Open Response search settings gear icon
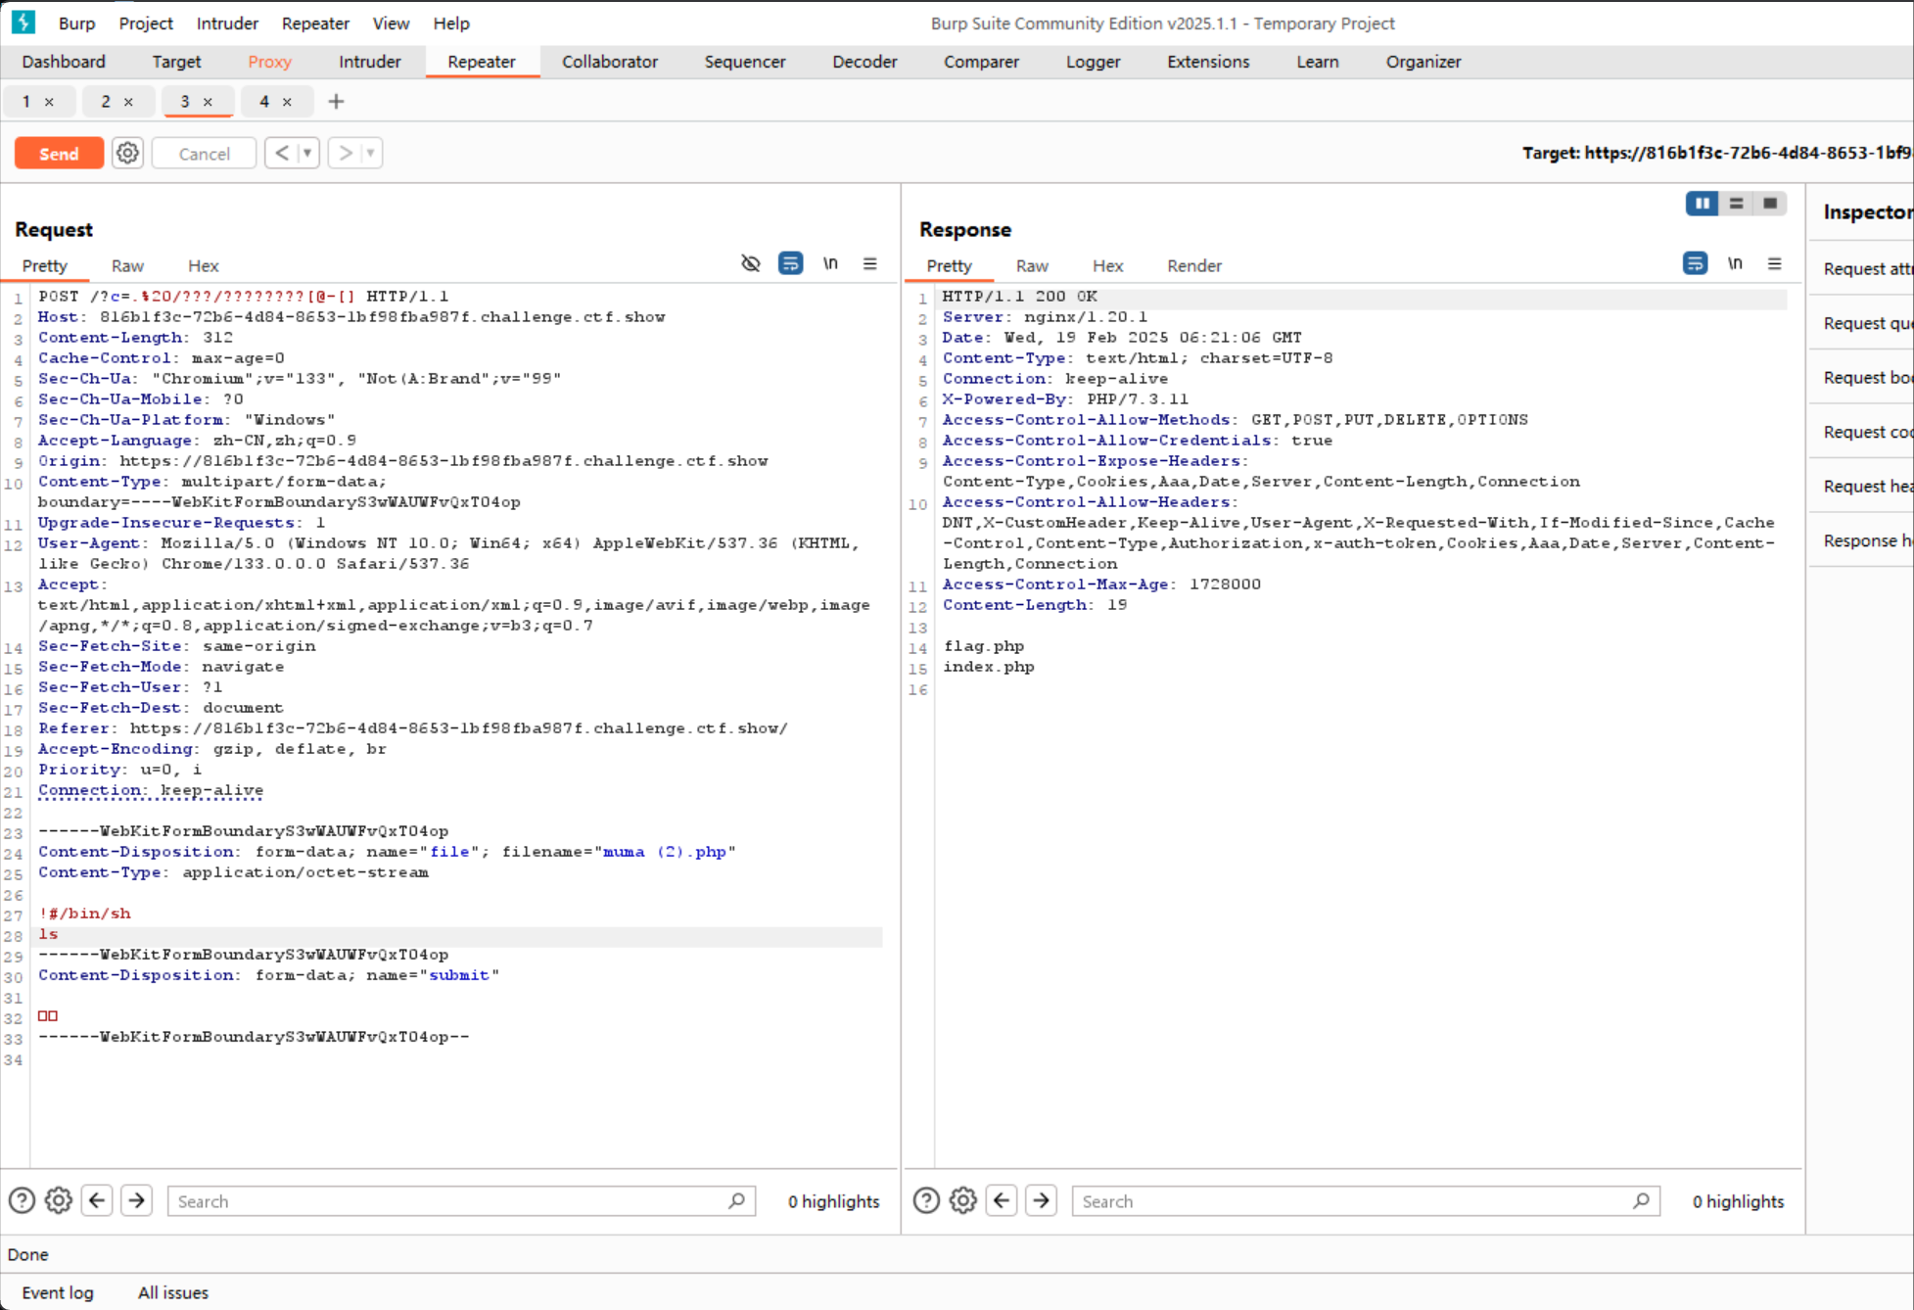This screenshot has height=1310, width=1914. coord(962,1200)
